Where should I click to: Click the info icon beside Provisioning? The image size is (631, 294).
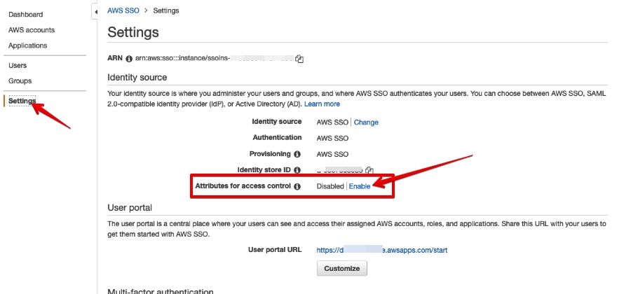coord(297,154)
